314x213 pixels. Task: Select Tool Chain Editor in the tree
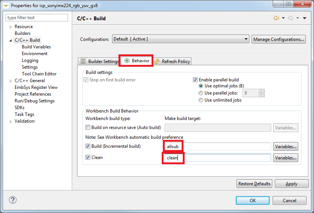(39, 74)
